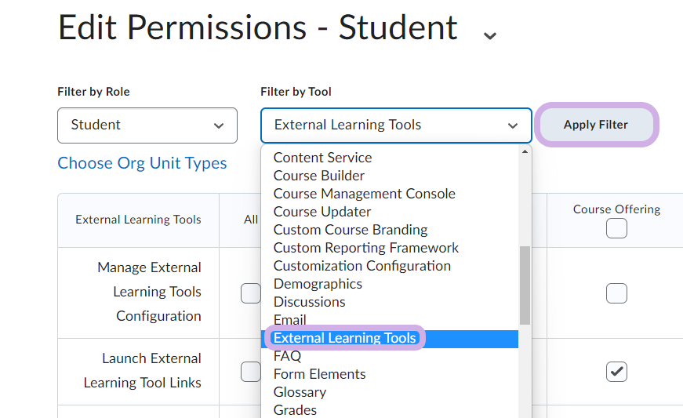Viewport: 683px width, 418px height.
Task: Choose FAQ from the tool list
Action: click(x=287, y=356)
